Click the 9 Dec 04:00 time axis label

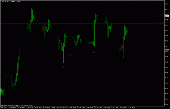click(x=12, y=107)
